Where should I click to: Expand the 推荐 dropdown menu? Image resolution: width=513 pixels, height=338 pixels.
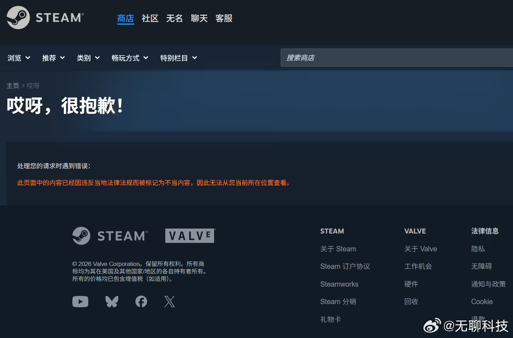click(x=53, y=58)
